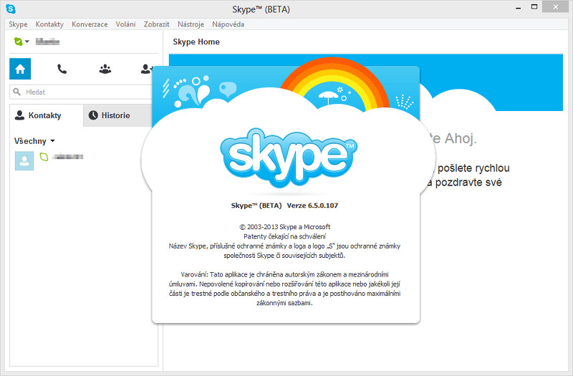Screen dimensions: 573x376
Task: Minimize the Skype window
Action: 518,8
